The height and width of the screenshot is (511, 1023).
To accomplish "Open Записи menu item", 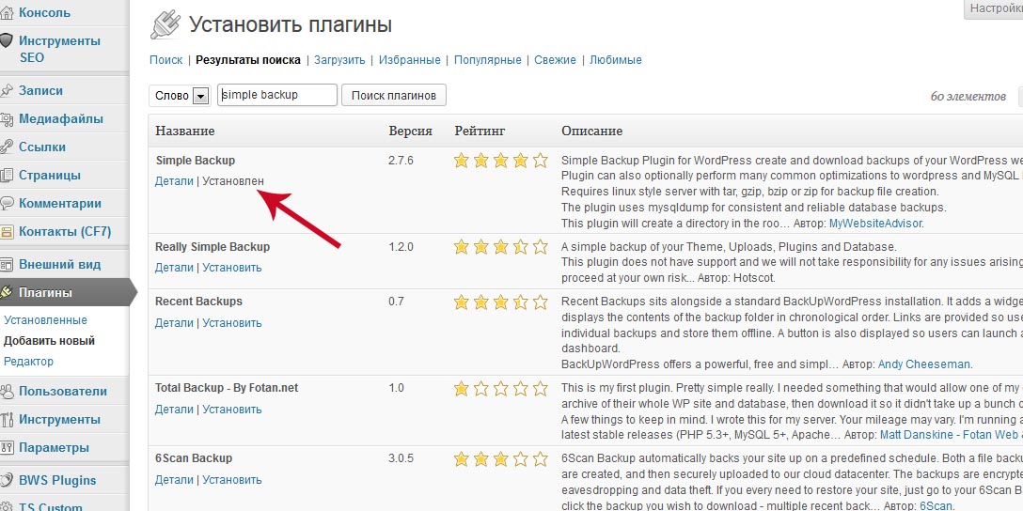I will [x=40, y=90].
